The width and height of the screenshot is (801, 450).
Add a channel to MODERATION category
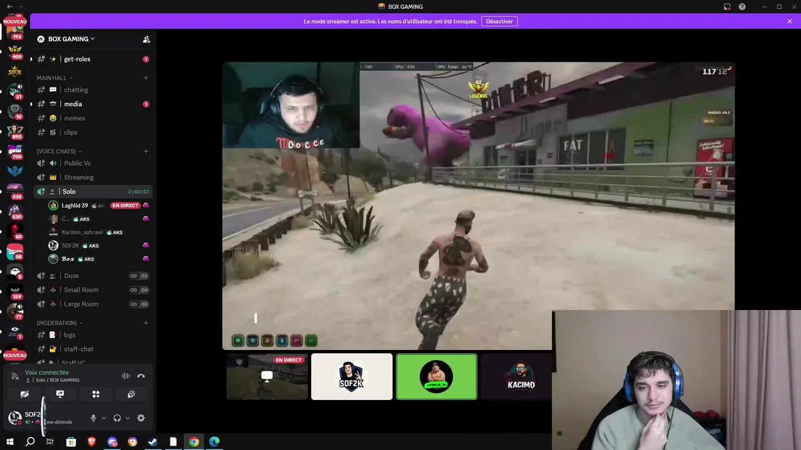146,322
